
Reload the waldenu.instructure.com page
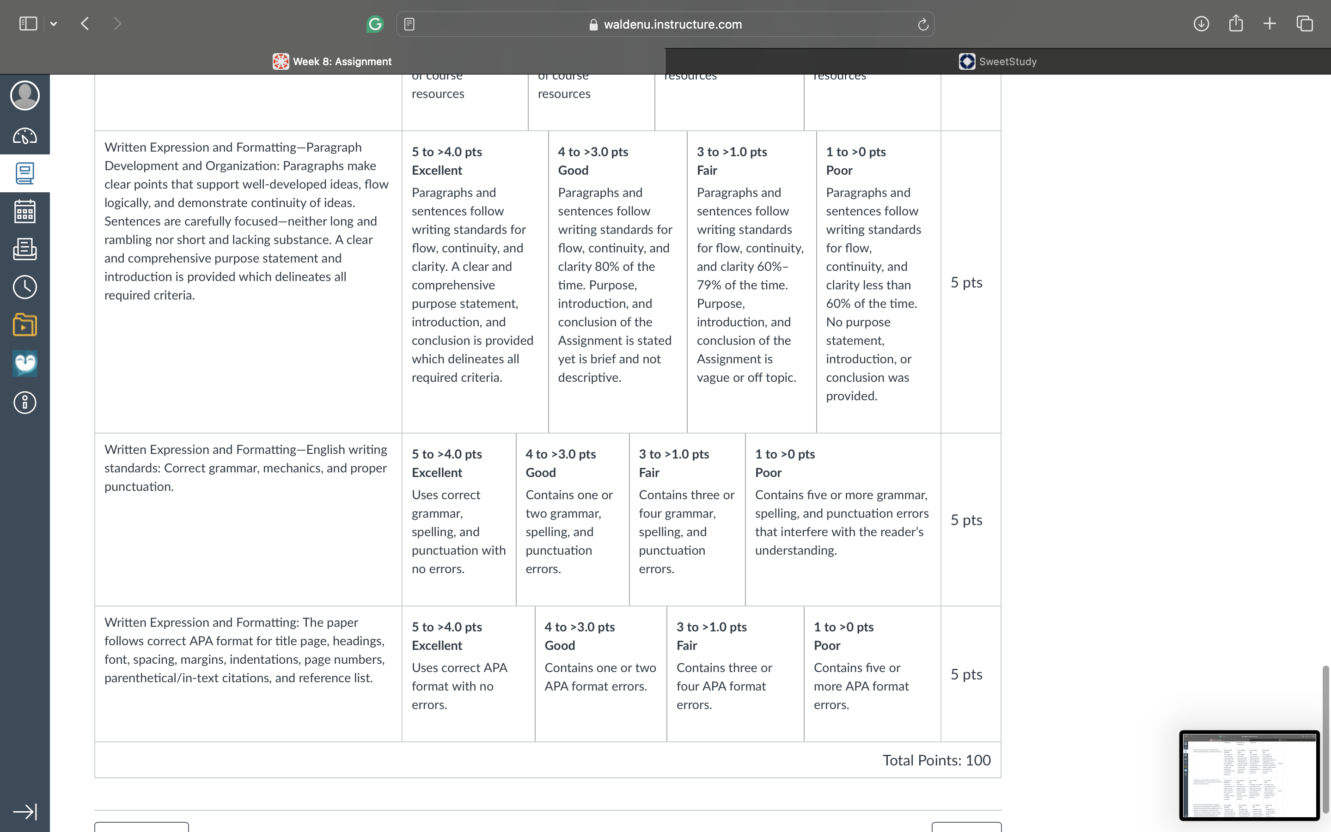coord(923,24)
